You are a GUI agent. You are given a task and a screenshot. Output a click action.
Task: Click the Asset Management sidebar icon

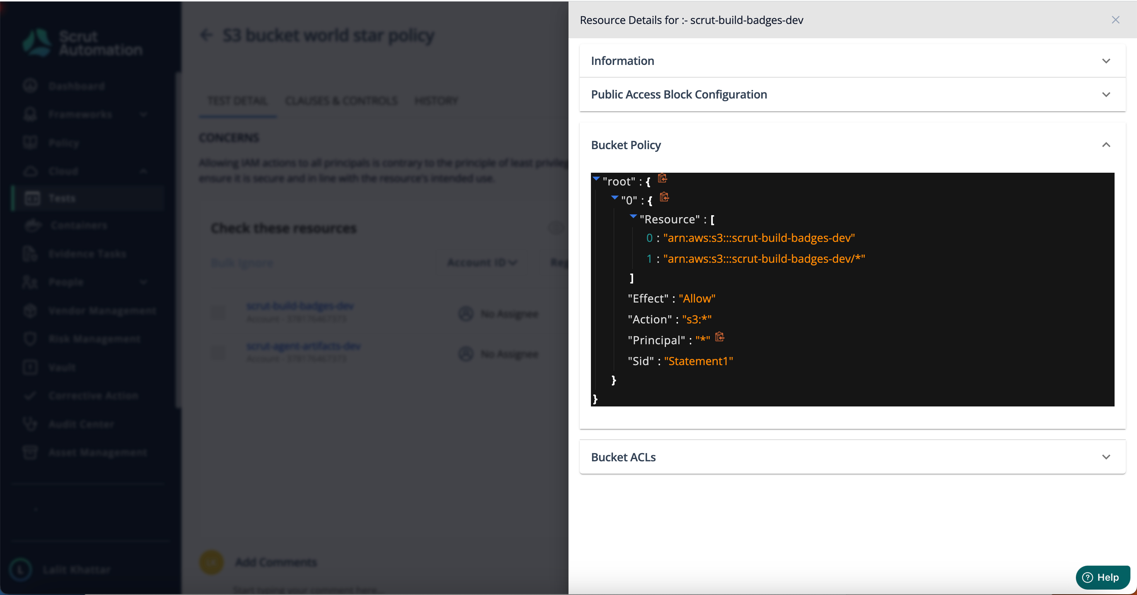point(30,452)
